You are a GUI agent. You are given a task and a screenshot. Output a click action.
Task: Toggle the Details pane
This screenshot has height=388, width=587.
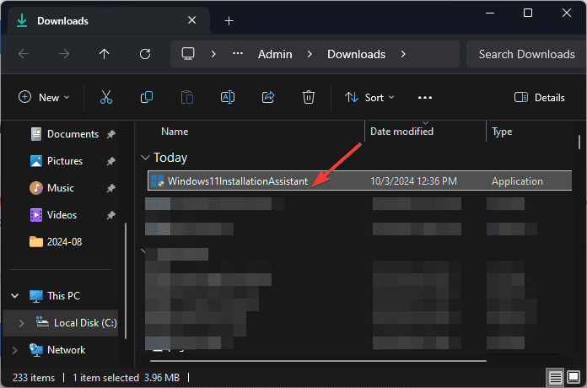click(540, 97)
